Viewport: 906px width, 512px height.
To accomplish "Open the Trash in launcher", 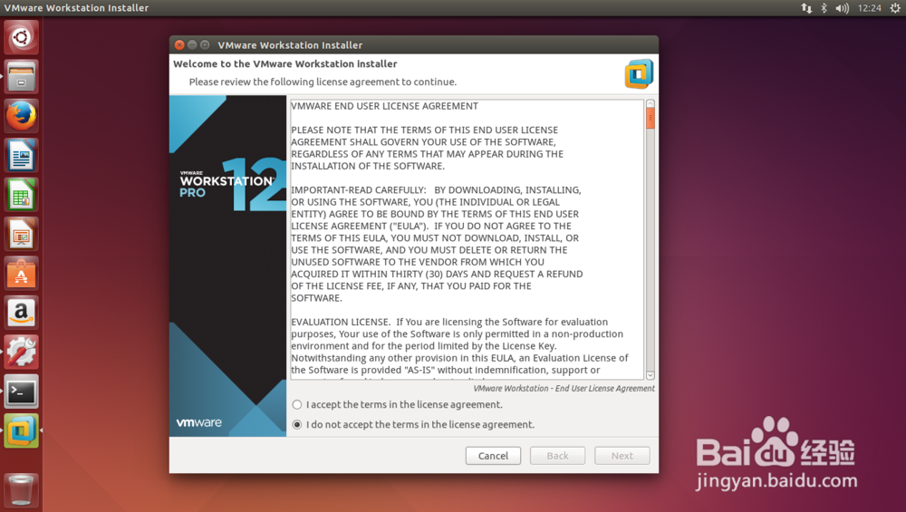I will (x=22, y=490).
